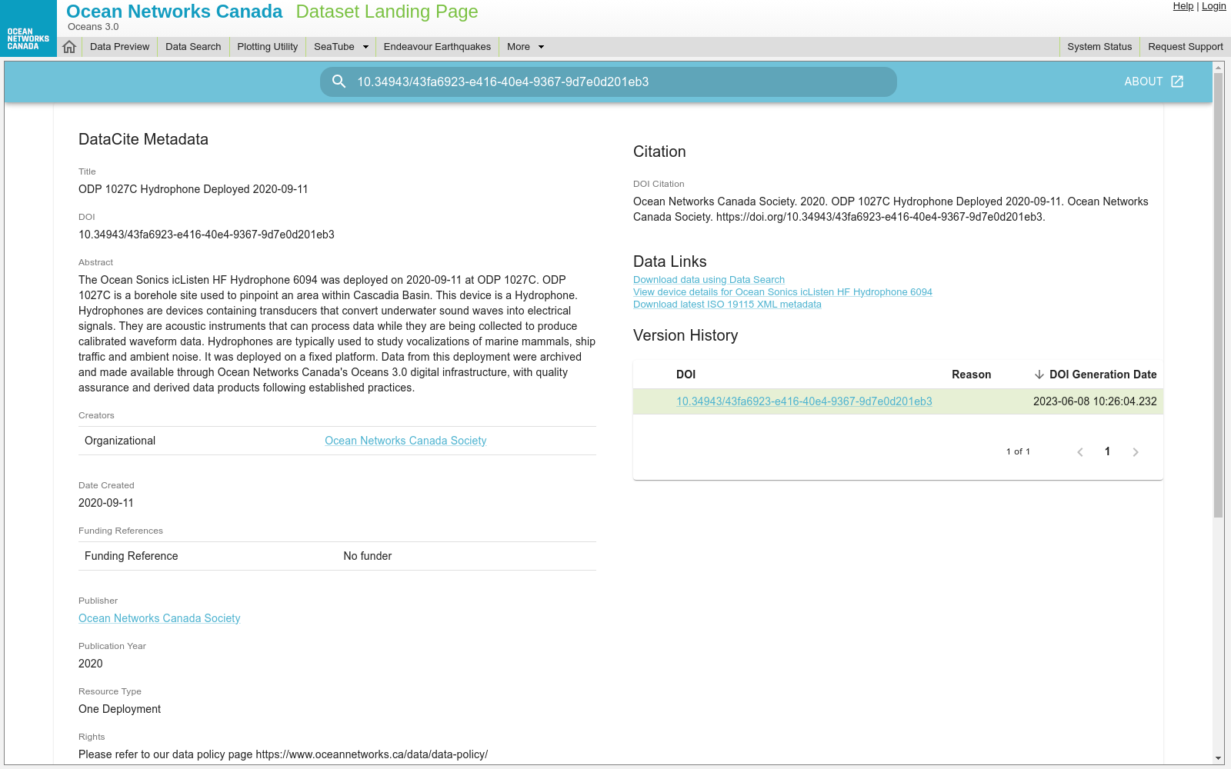Open the DOI link in Version History table

[804, 401]
